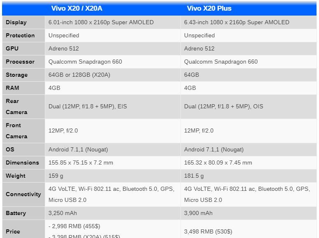Screen dimensions: 319x238
Task: Click the 155.85 x 75.15 x 7.2 mm cell
Action: click(81, 163)
